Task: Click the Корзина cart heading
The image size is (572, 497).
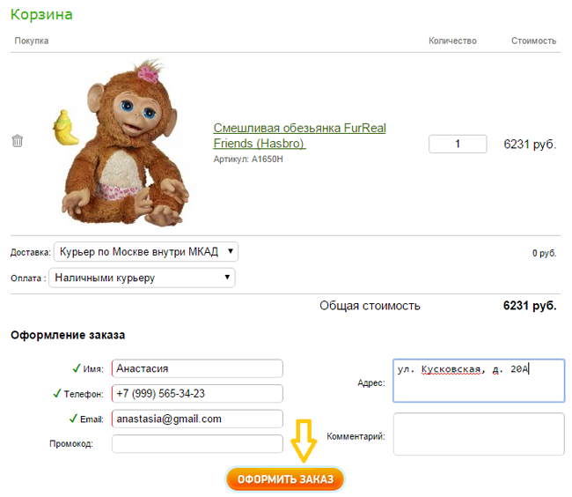Action: (41, 15)
